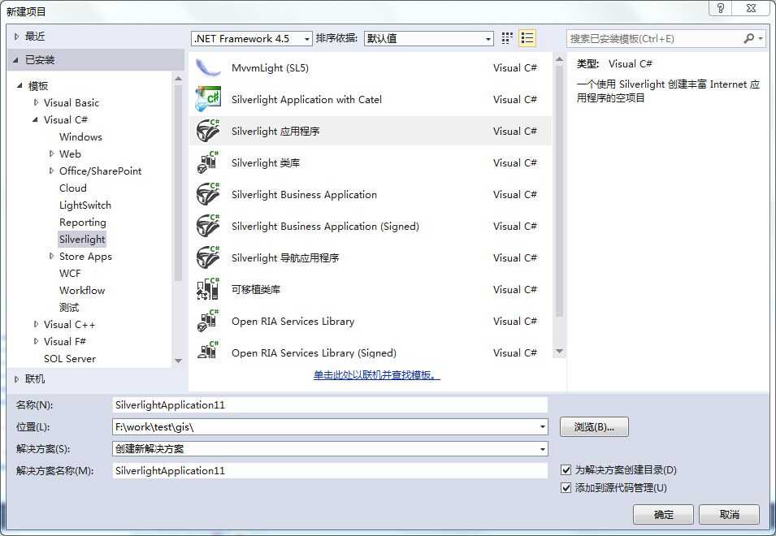
Task: Select Reporting in the template tree
Action: (x=83, y=223)
